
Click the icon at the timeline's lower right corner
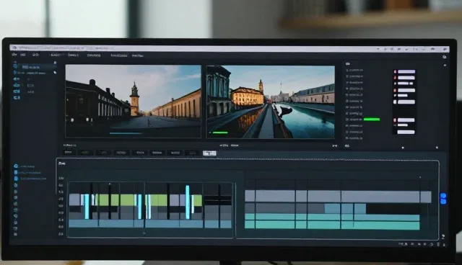443,237
